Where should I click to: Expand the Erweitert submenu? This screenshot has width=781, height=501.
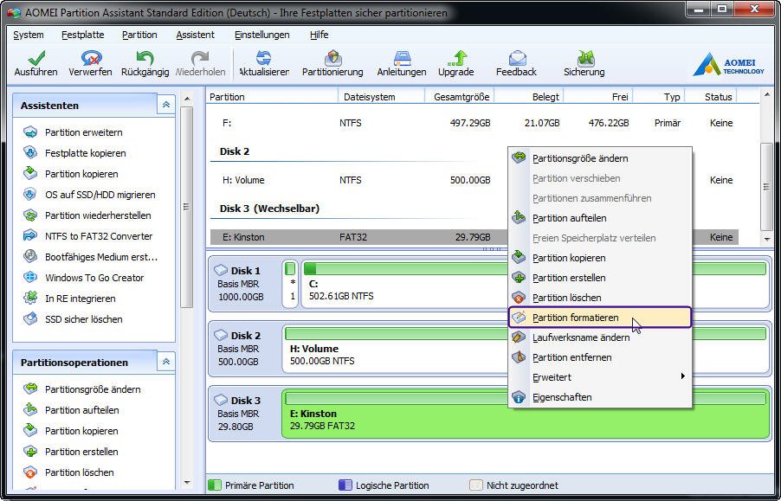tap(600, 377)
